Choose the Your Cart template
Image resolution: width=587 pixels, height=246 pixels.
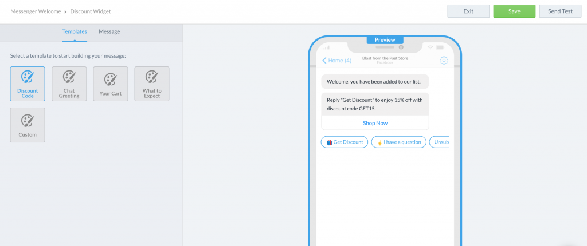tap(111, 84)
